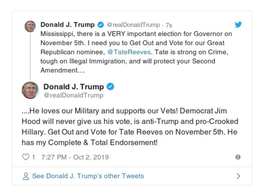
Task: Open the @realDonaldTrump handle below the main name
Action: (73, 96)
